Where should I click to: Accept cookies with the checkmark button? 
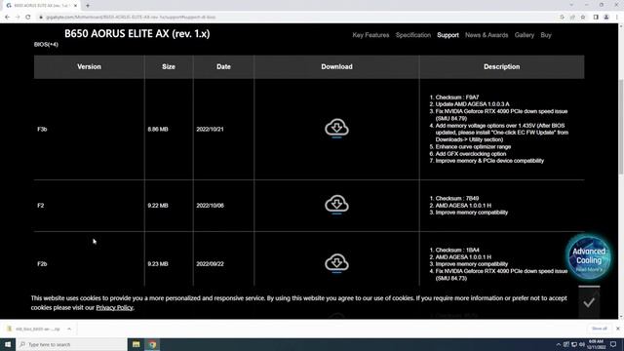coord(589,302)
